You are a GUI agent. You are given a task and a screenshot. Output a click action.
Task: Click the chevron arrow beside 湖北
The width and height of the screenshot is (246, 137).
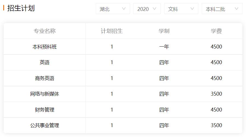pyautogui.click(x=124, y=9)
